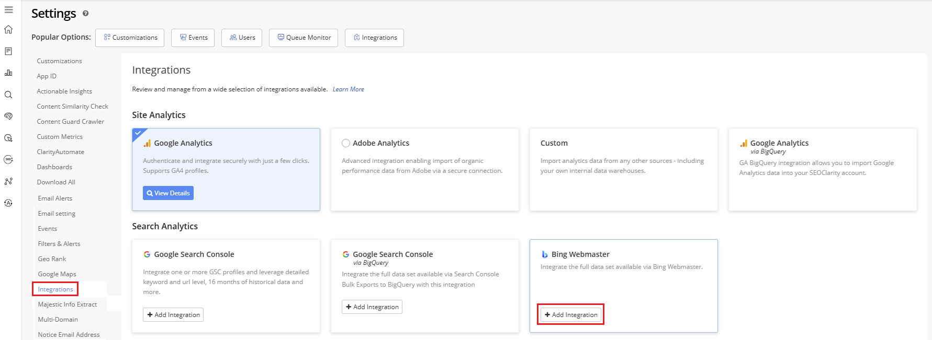932x340 pixels.
Task: Open the 360 icon in the sidebar
Action: click(x=8, y=160)
